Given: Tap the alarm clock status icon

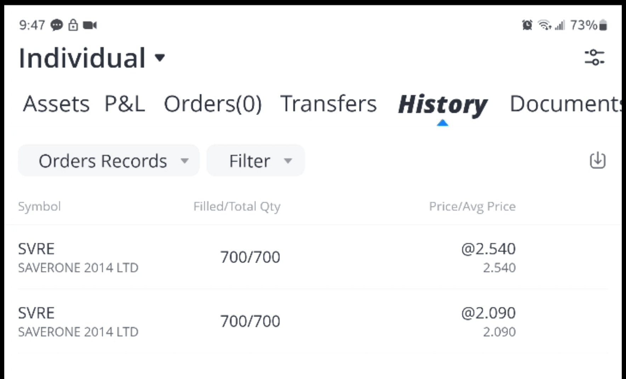Looking at the screenshot, I should [527, 25].
